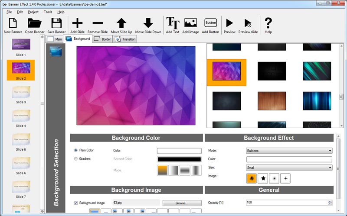This screenshot has height=216, width=347.
Task: Click the Add Text icon
Action: pyautogui.click(x=173, y=23)
